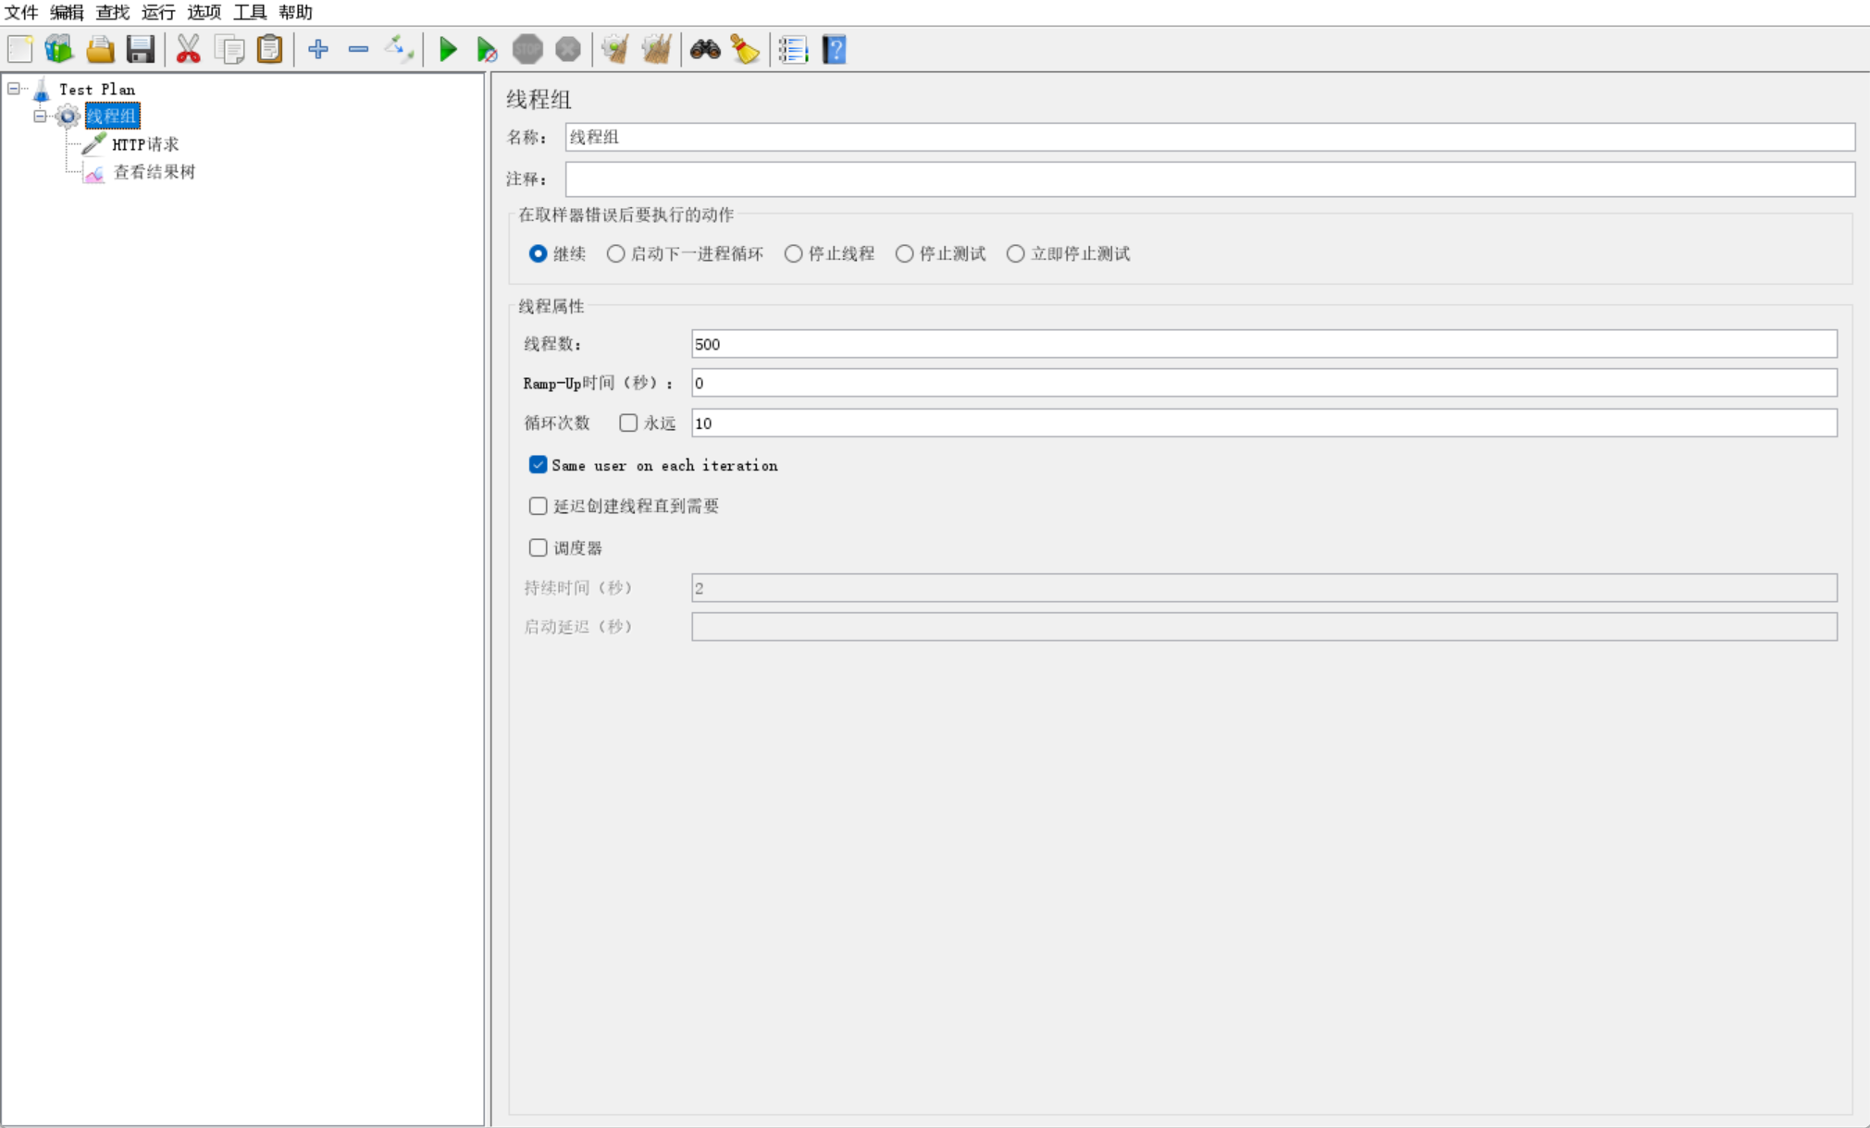Viewport: 1870px width, 1128px height.
Task: Select the 停止线程 radio option
Action: pyautogui.click(x=793, y=253)
